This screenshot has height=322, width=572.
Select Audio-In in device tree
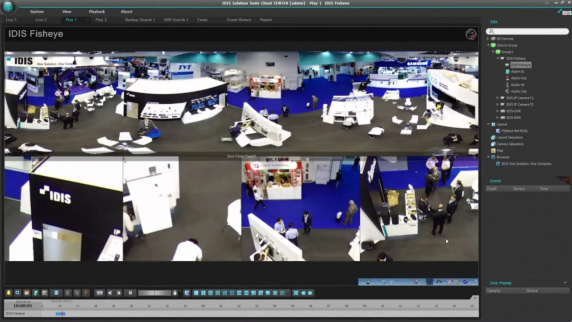(518, 85)
